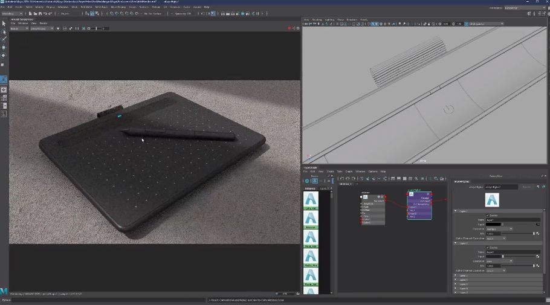The height and width of the screenshot is (305, 550).
Task: Open the Render menu in Arnold RenderView
Action: pyautogui.click(x=43, y=23)
